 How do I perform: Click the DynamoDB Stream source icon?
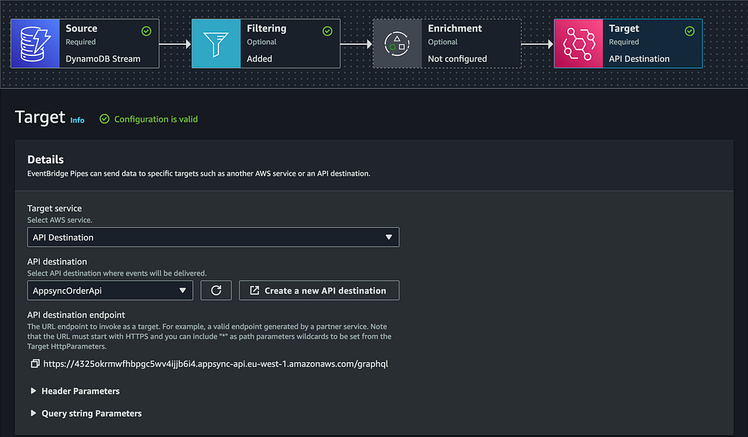pos(35,44)
